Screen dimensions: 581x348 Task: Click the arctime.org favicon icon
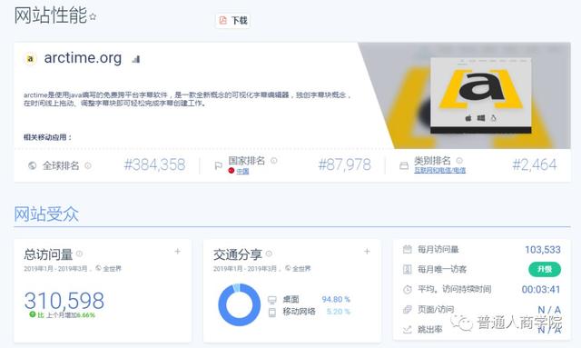coord(30,59)
